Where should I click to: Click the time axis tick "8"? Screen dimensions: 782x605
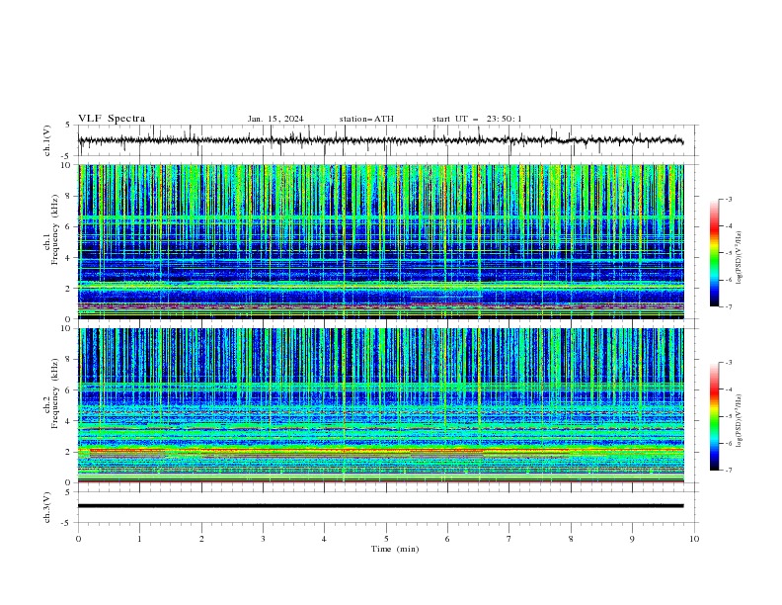click(x=571, y=539)
